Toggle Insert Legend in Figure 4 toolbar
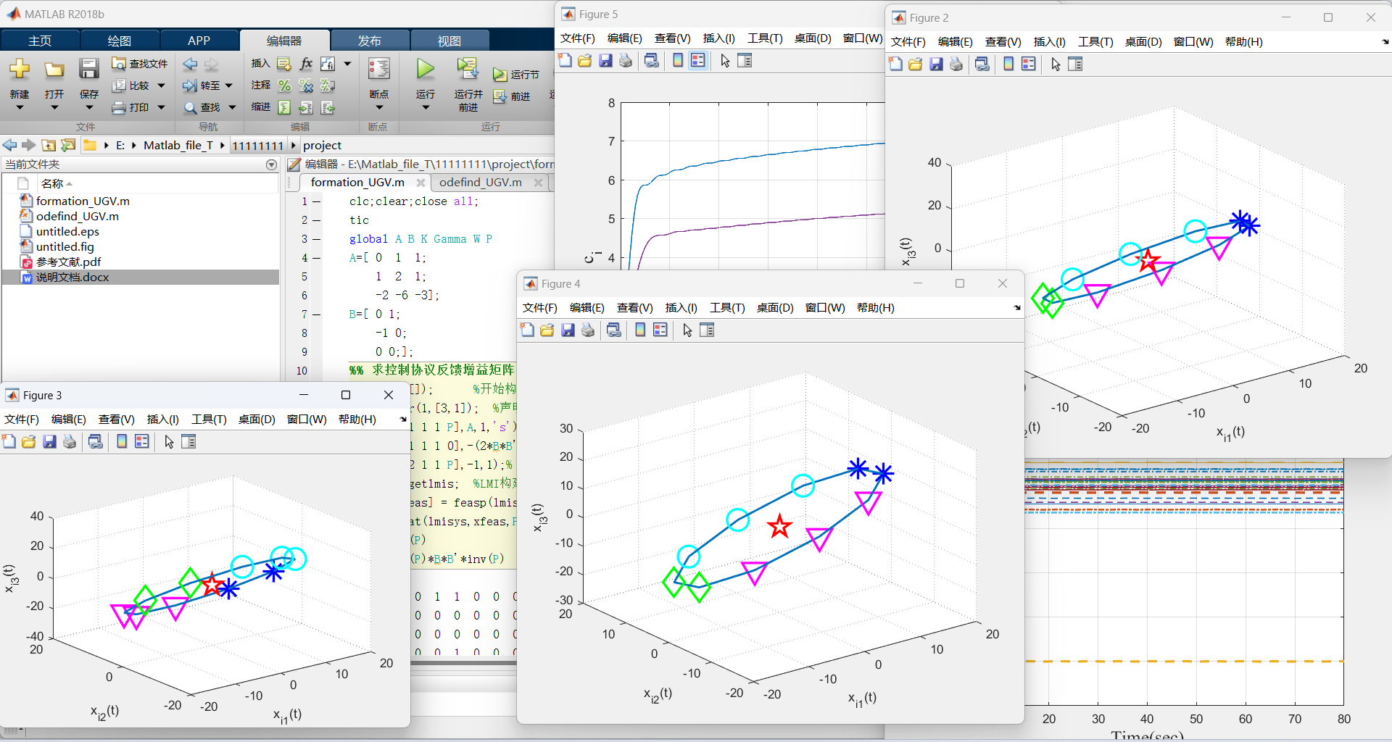 [x=660, y=330]
